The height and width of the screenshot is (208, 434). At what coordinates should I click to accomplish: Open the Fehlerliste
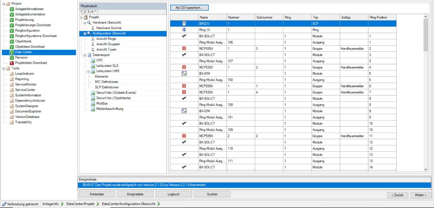(97, 194)
